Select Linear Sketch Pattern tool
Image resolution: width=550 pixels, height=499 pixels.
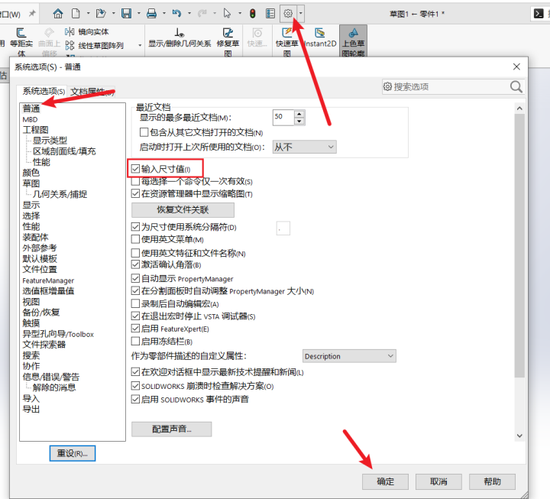95,46
